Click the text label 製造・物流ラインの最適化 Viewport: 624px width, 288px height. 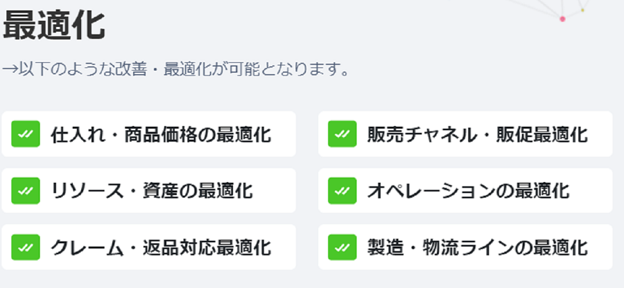[x=477, y=247]
